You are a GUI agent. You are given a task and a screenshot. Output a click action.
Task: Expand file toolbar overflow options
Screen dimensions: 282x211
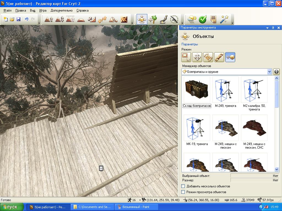coord(39,23)
